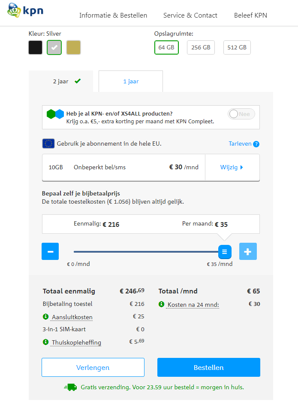The image size is (298, 406).
Task: Choose the black color swatch
Action: click(36, 47)
